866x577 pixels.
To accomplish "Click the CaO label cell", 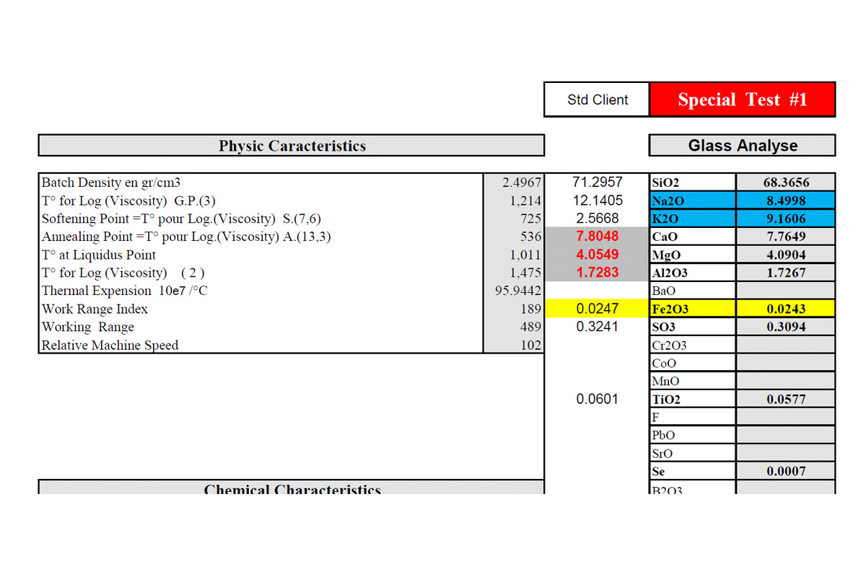I will [x=693, y=237].
